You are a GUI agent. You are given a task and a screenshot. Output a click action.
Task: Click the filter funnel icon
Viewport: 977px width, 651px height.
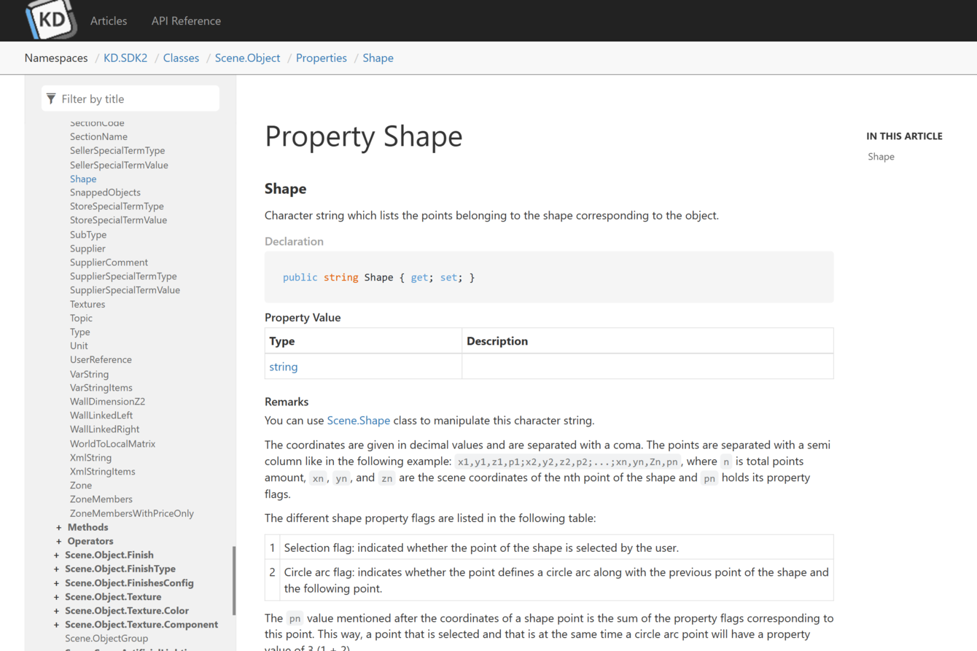[51, 98]
